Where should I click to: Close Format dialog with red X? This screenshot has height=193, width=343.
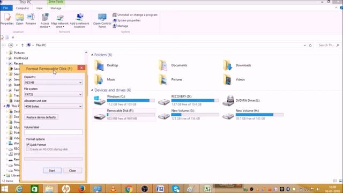click(x=81, y=68)
